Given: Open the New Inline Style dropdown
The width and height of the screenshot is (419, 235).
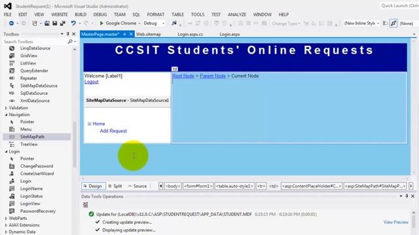Looking at the screenshot, I should (x=378, y=23).
